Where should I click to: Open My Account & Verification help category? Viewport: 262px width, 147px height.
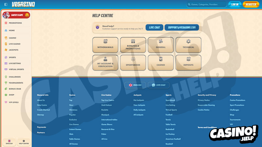105,63
